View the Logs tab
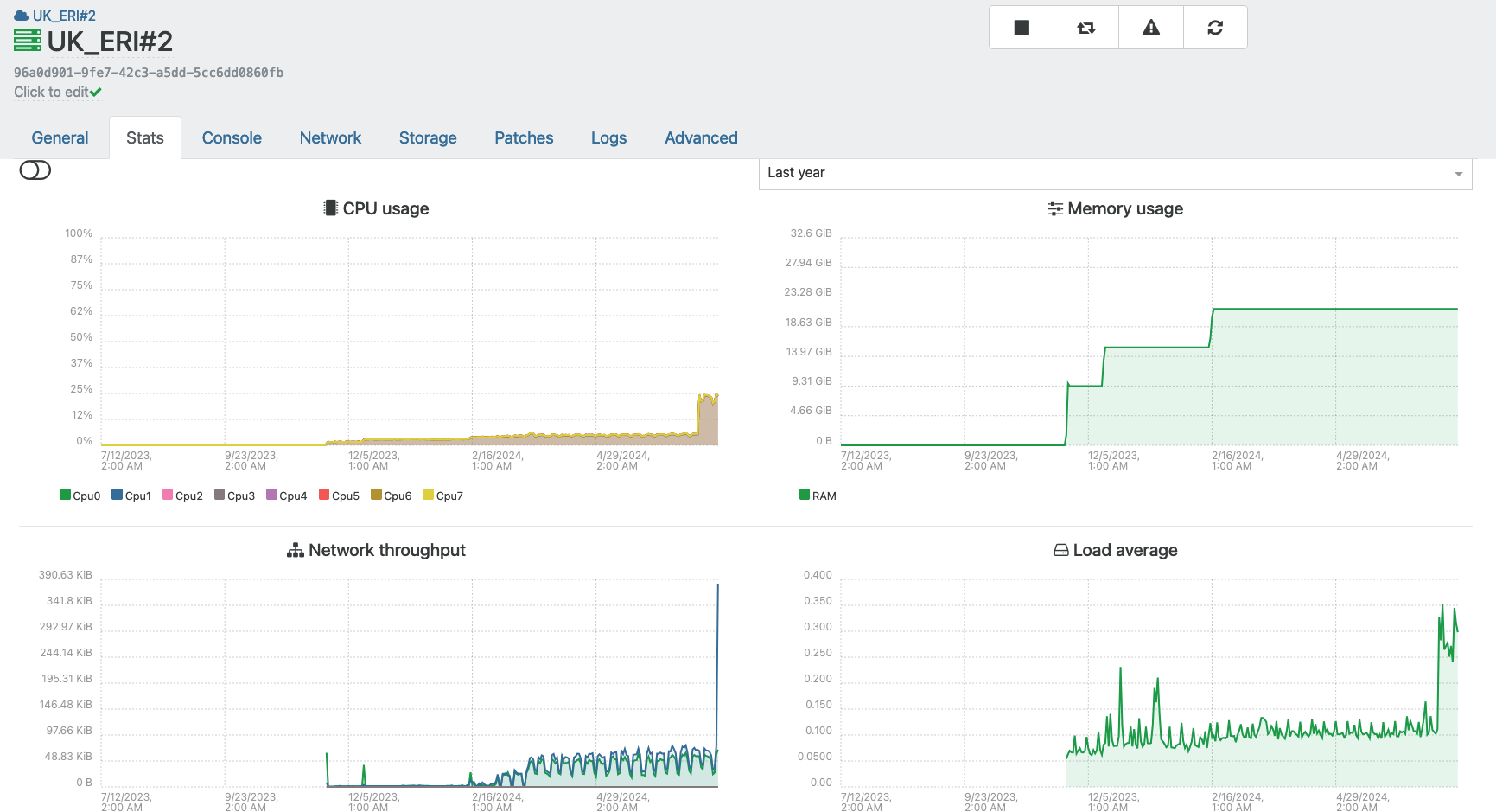Image resolution: width=1496 pixels, height=812 pixels. tap(608, 137)
